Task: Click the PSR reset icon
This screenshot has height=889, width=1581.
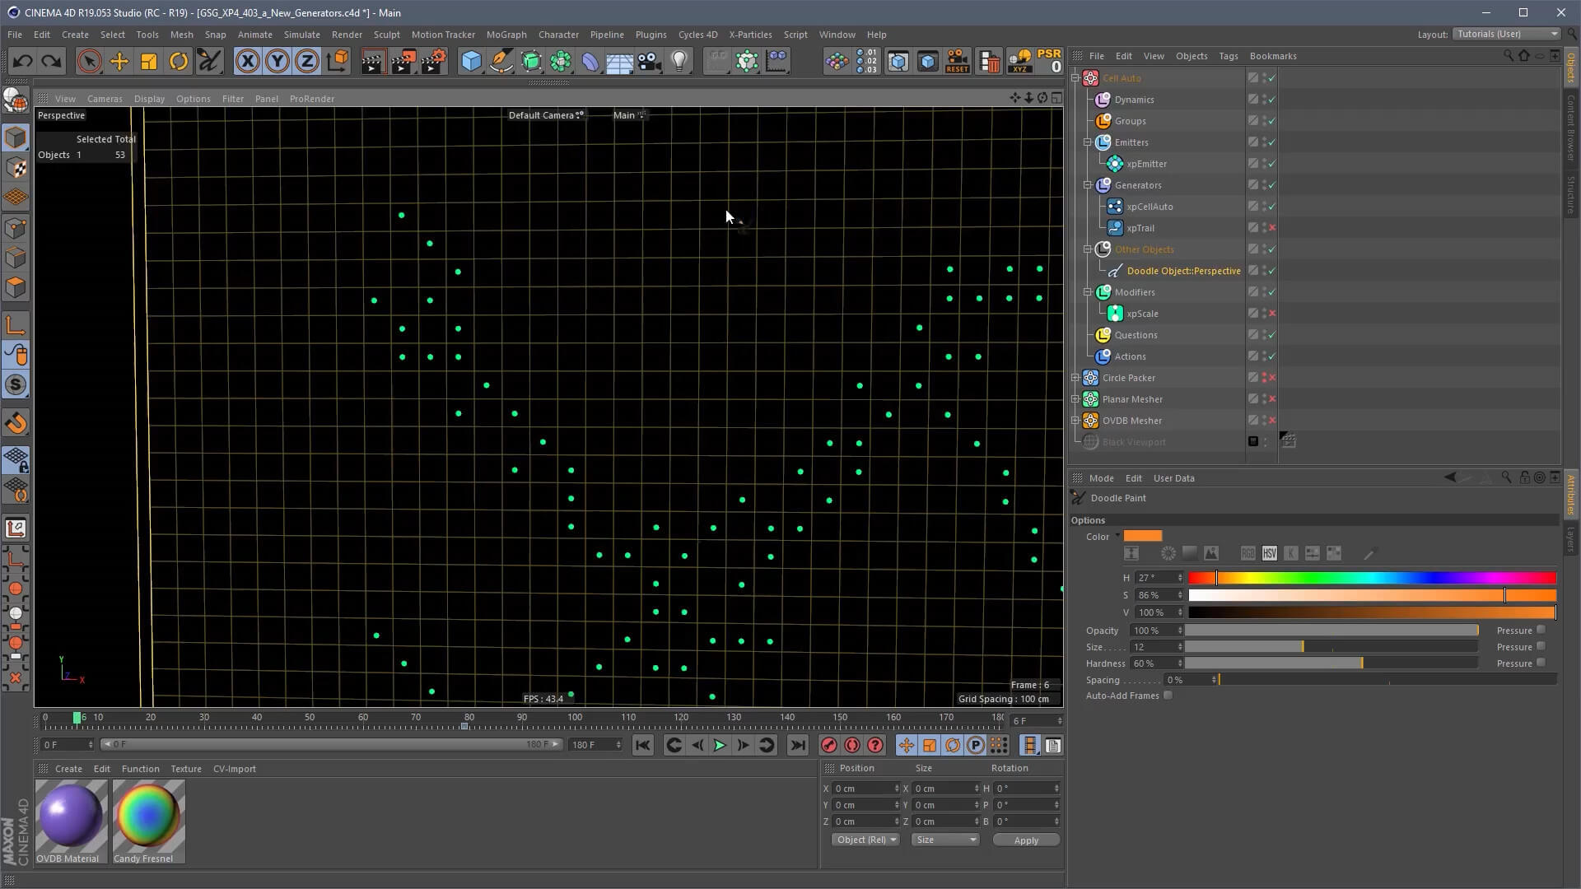Action: click(x=1049, y=61)
